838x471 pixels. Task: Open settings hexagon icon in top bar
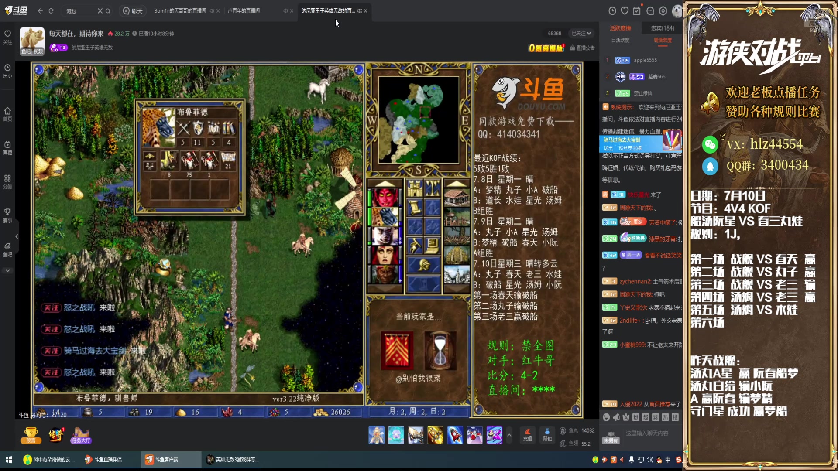point(663,11)
